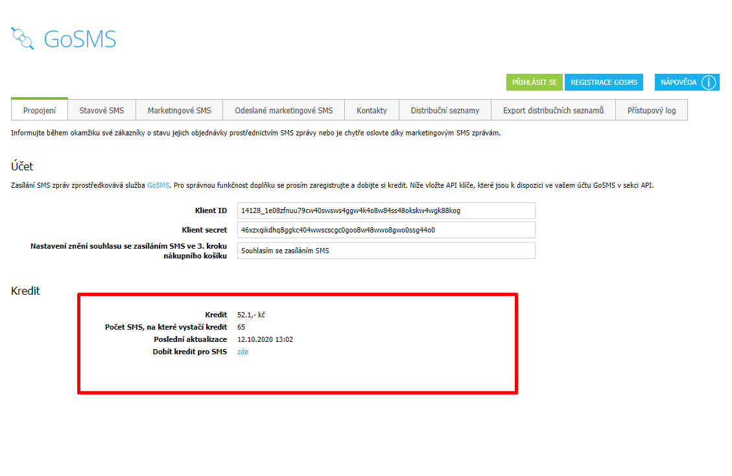Click the 'Poslední aktualizace' label
732x476 pixels.
pos(191,339)
